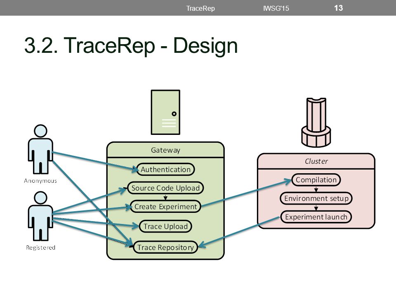Click the Environment setup node

316,198
